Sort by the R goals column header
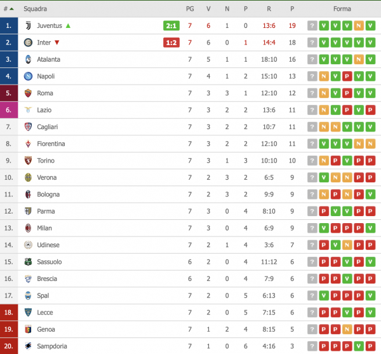Viewport: 381px width, 354px height. pos(269,9)
